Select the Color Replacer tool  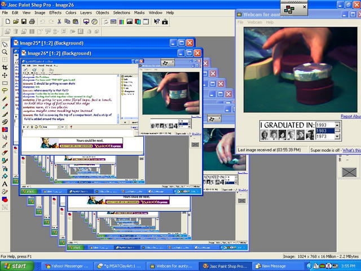tap(5, 129)
